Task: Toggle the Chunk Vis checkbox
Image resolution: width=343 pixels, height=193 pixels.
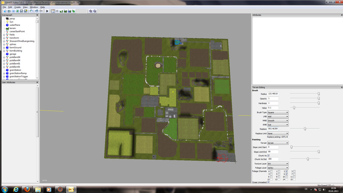Action: point(268,156)
